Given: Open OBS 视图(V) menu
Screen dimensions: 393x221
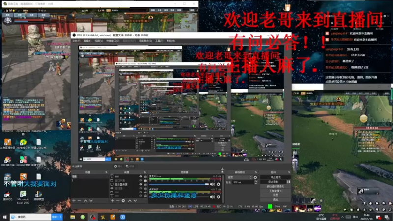Looking at the screenshot, I should (x=99, y=41).
